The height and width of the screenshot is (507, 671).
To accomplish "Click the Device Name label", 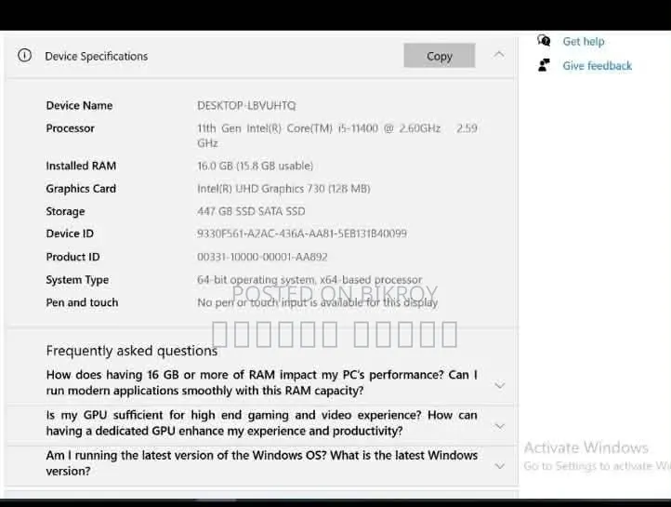I will (79, 105).
